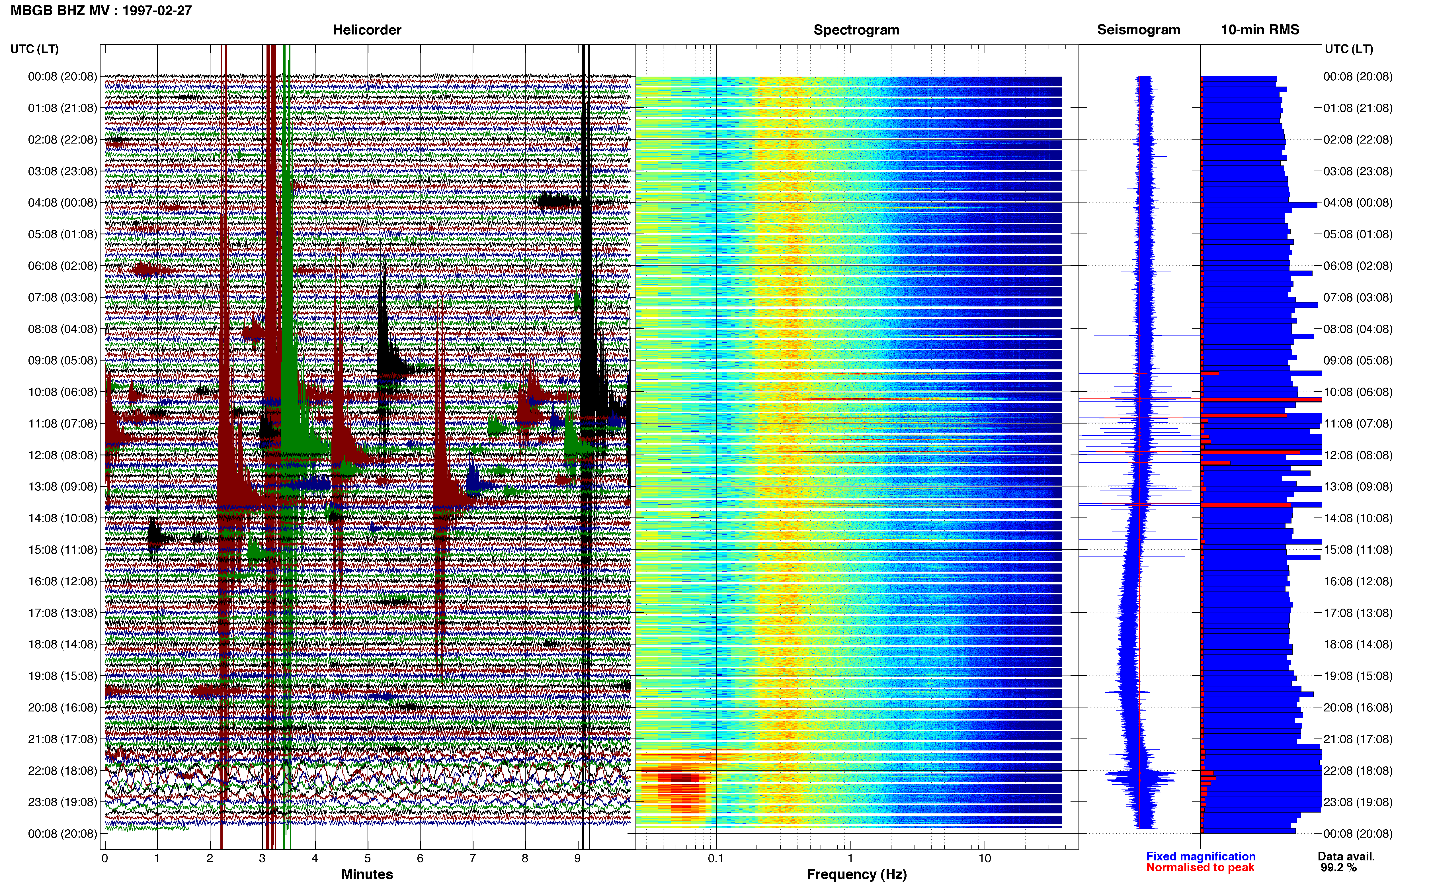Click left time label '00:08 (20:08)' at top
This screenshot has height=894, width=1429.
(x=63, y=76)
